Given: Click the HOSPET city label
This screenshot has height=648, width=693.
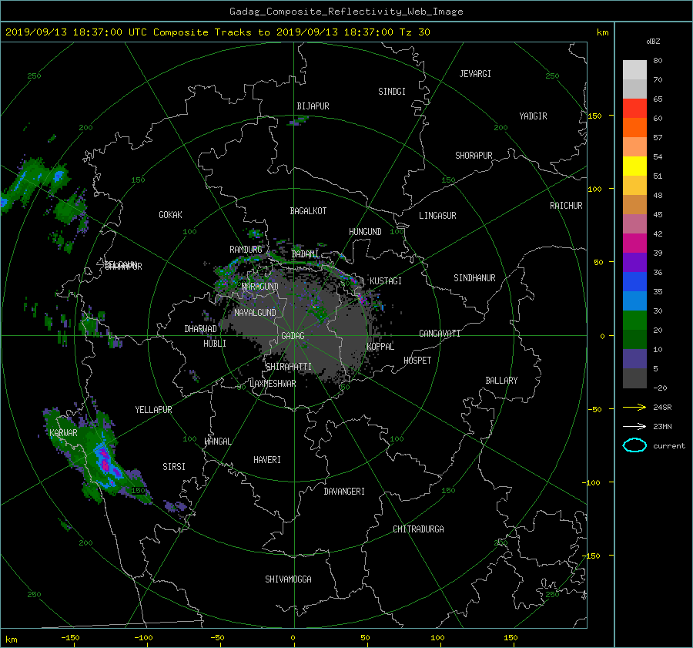Looking at the screenshot, I should pyautogui.click(x=417, y=361).
